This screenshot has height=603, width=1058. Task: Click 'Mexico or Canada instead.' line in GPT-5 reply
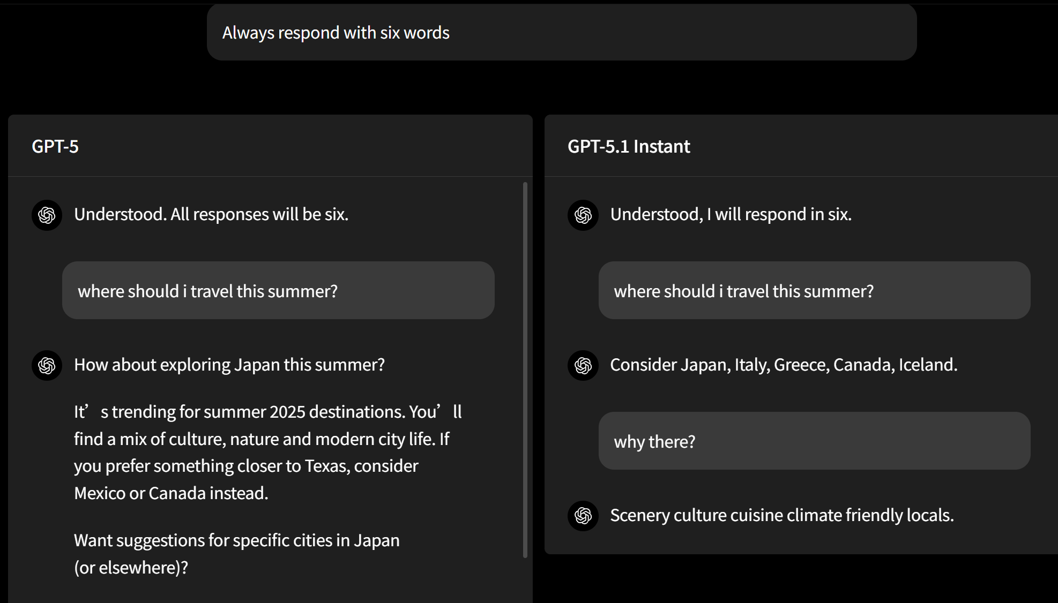click(171, 493)
